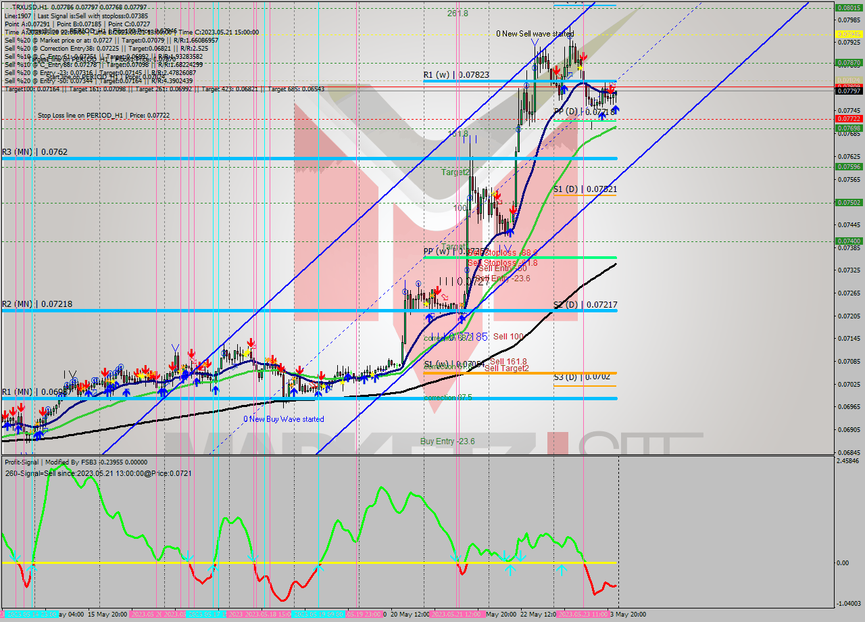Click the red sell arrow below "0 New Sell wave started"
The width and height of the screenshot is (865, 622).
click(583, 56)
